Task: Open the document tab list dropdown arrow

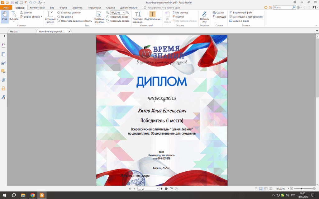Action: point(317,31)
